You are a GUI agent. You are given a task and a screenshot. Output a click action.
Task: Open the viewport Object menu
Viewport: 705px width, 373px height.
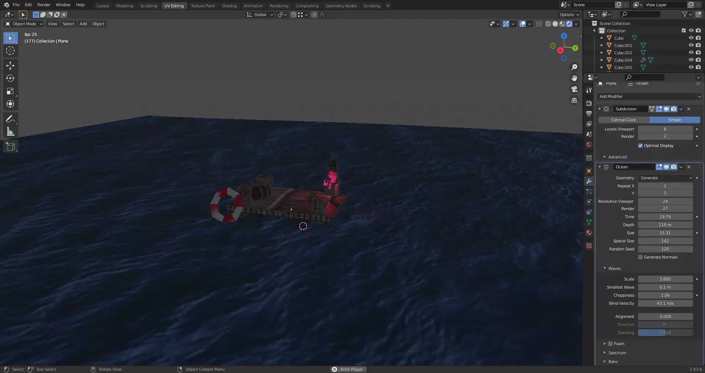(98, 24)
